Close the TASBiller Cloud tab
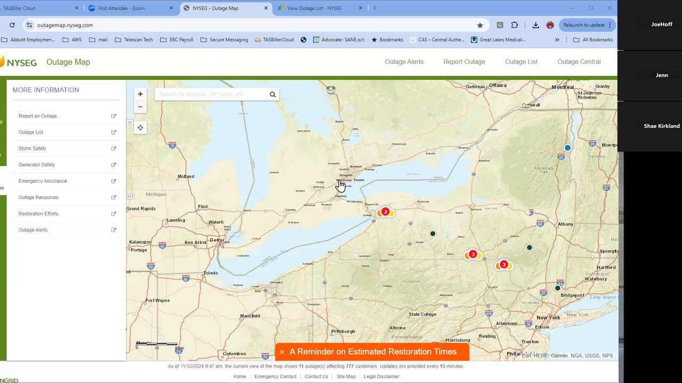 [x=77, y=8]
